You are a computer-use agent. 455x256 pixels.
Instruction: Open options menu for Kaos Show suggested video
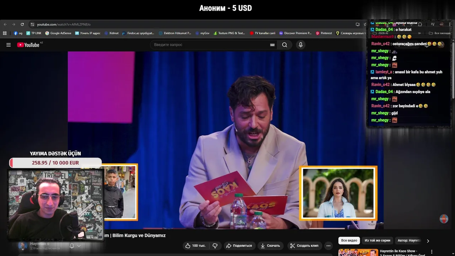432,252
